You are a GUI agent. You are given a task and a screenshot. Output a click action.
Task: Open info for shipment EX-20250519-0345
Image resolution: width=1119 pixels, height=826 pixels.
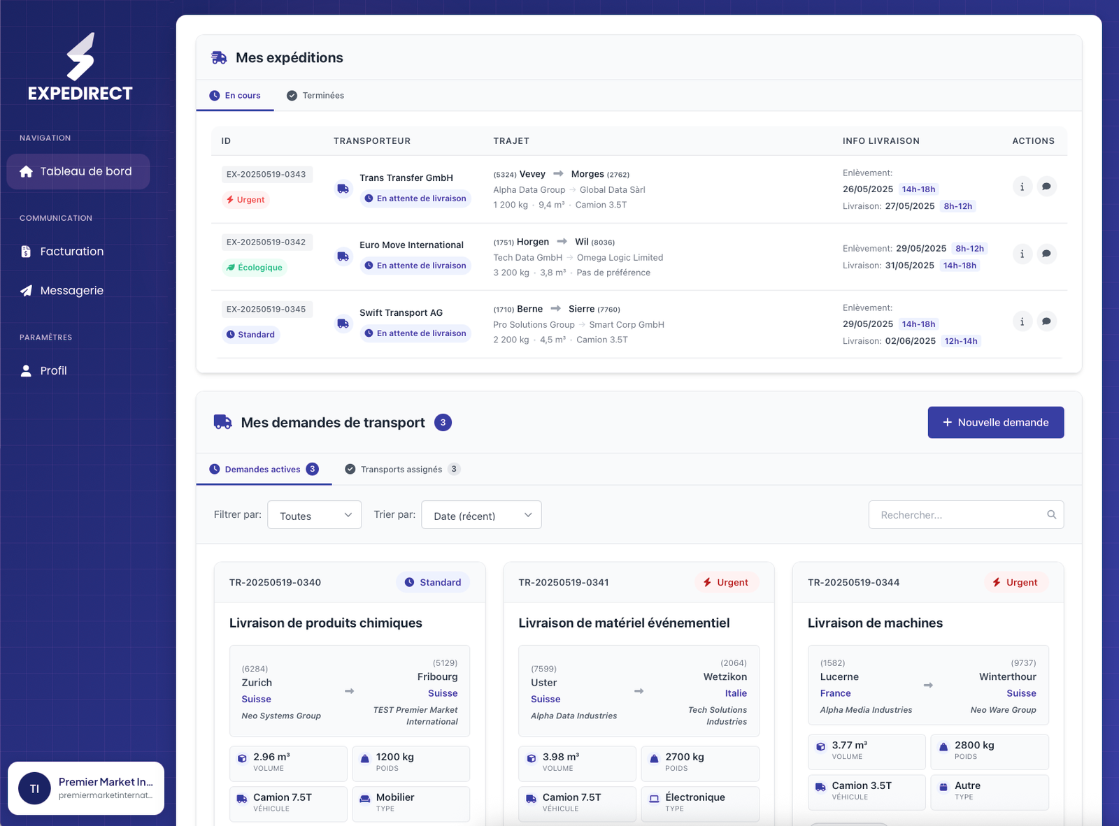1022,321
